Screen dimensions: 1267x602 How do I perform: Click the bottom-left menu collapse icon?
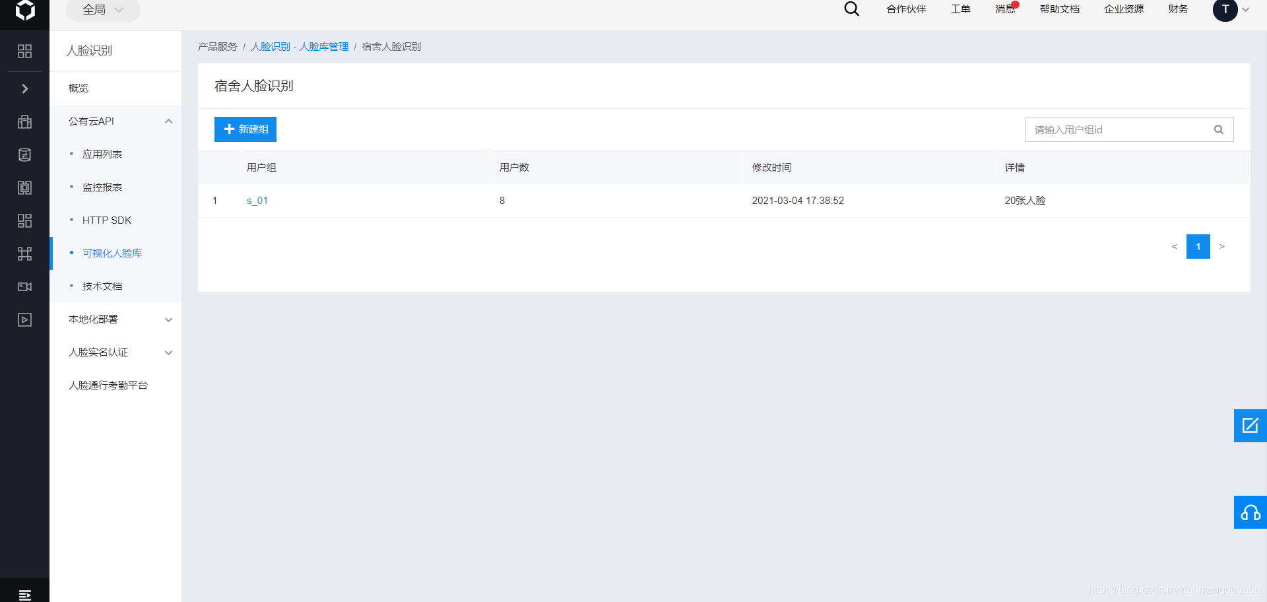coord(24,595)
